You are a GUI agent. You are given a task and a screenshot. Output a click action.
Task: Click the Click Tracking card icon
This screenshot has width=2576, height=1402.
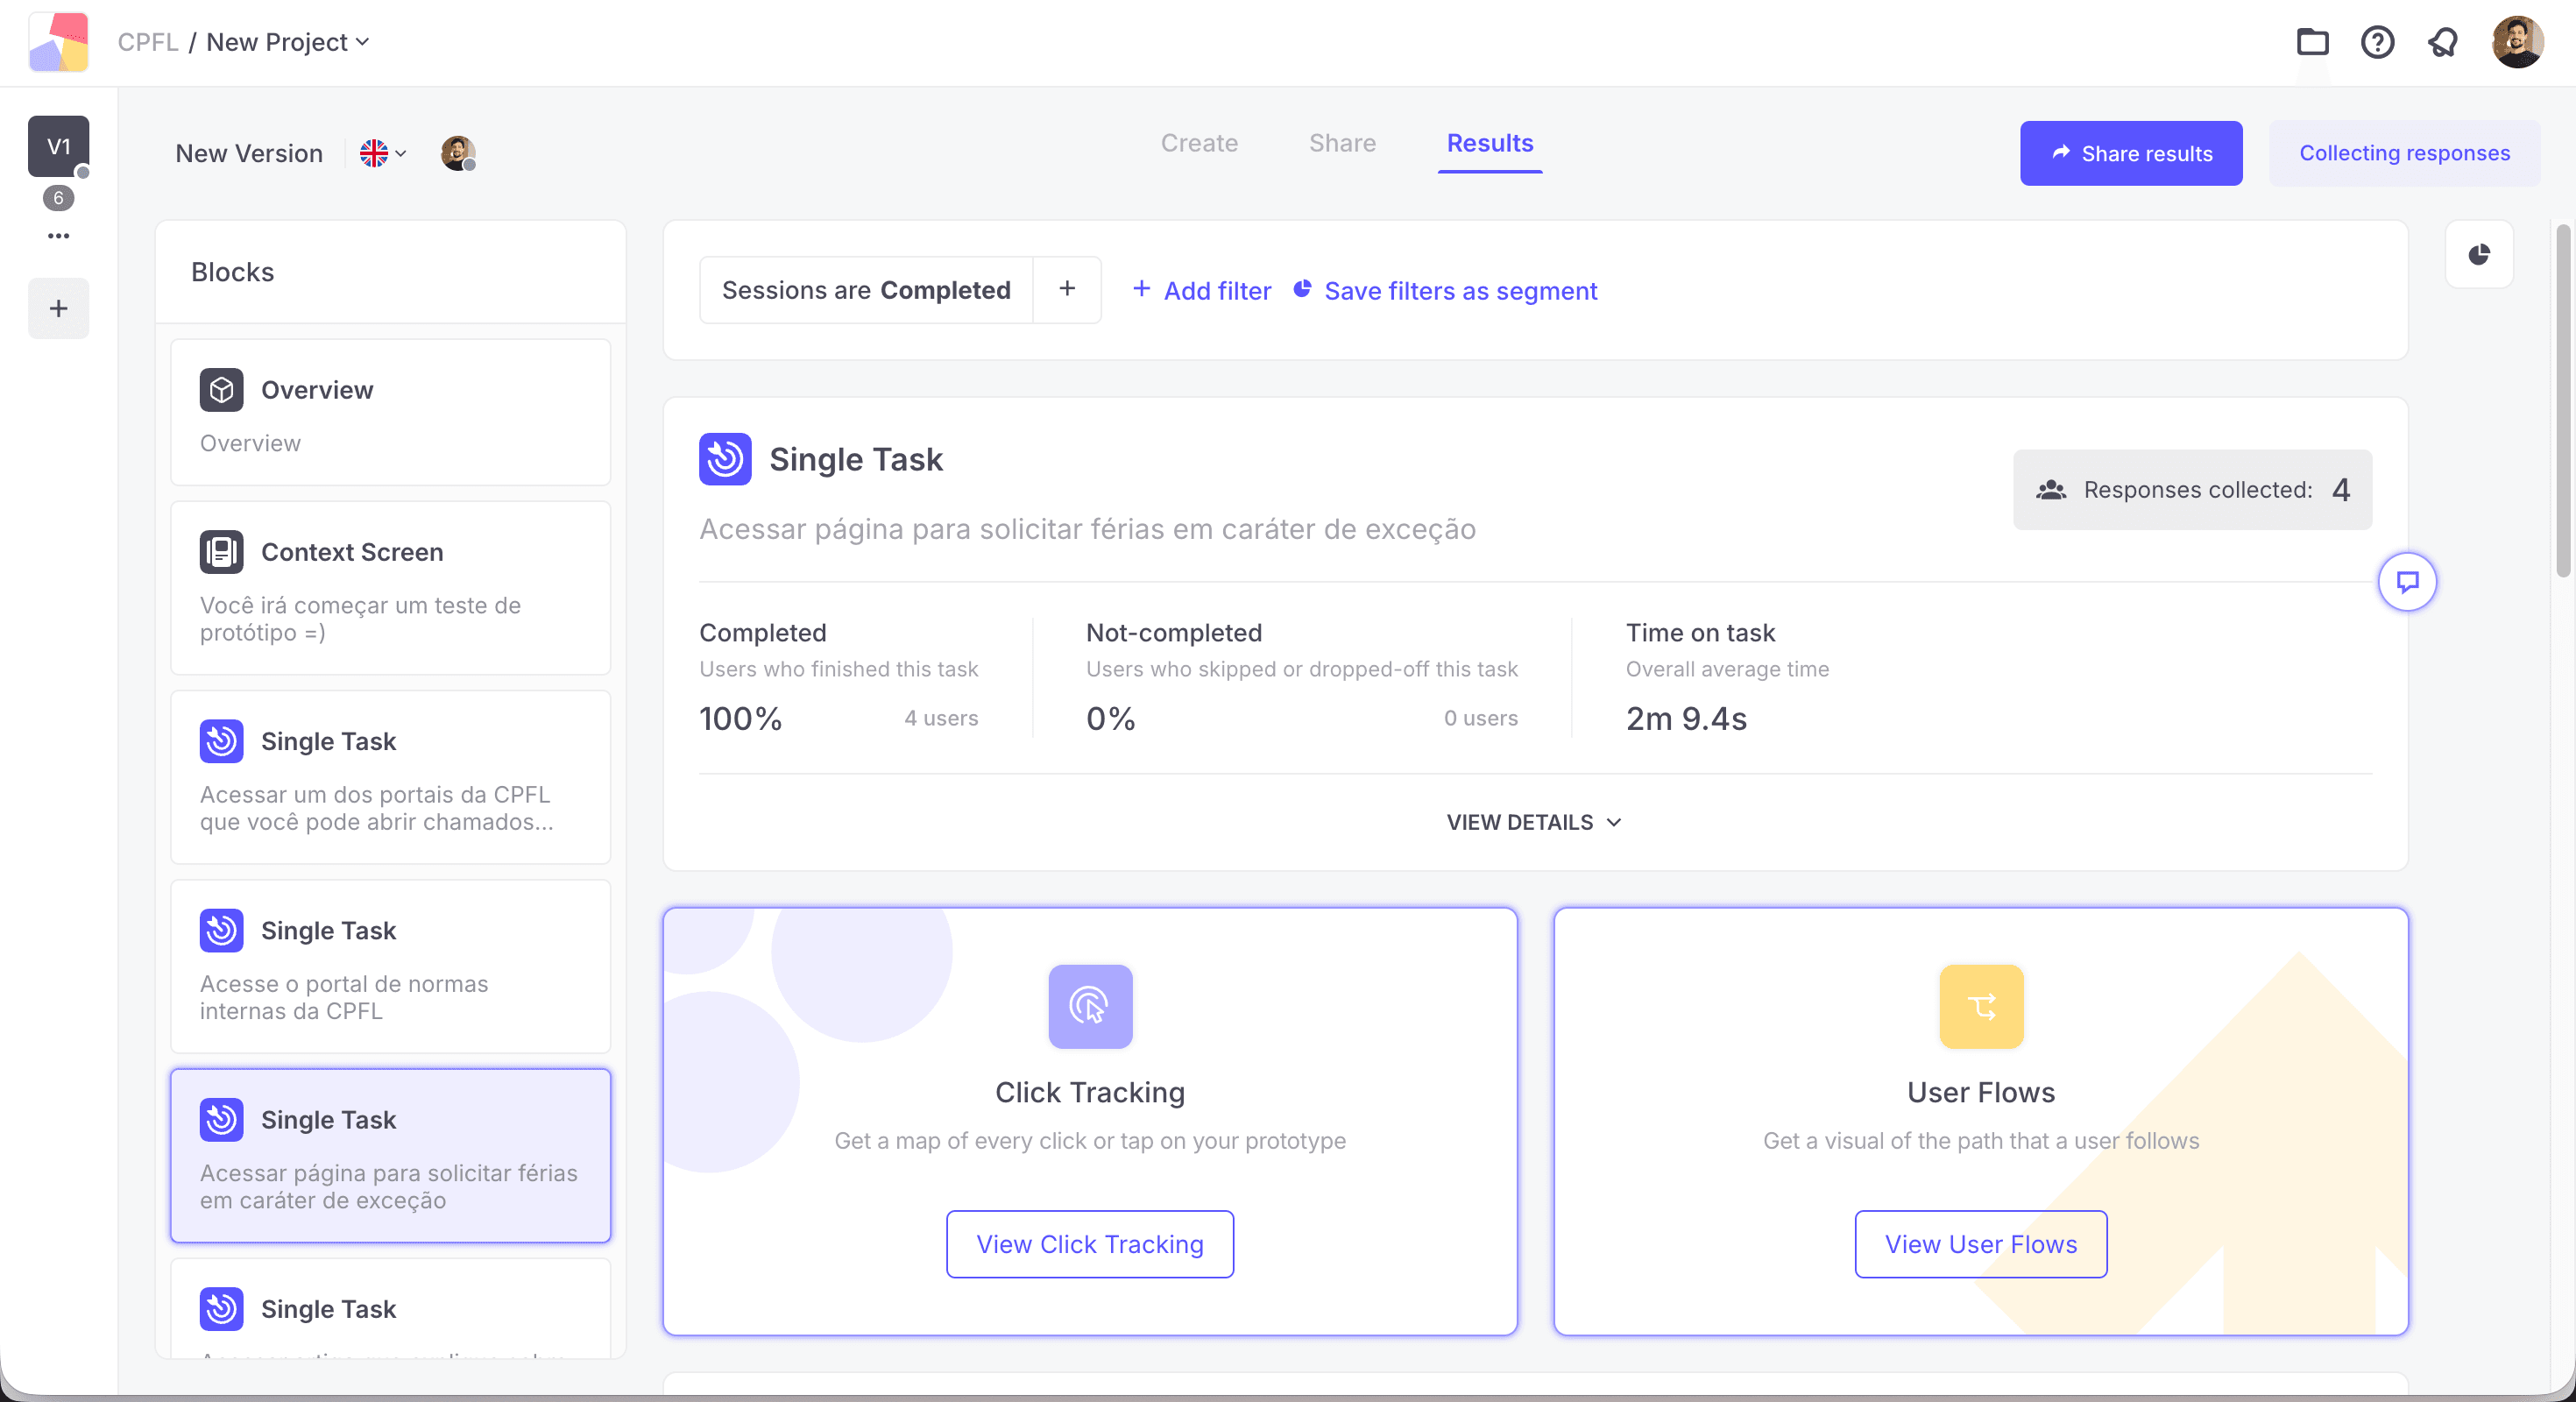tap(1090, 1006)
